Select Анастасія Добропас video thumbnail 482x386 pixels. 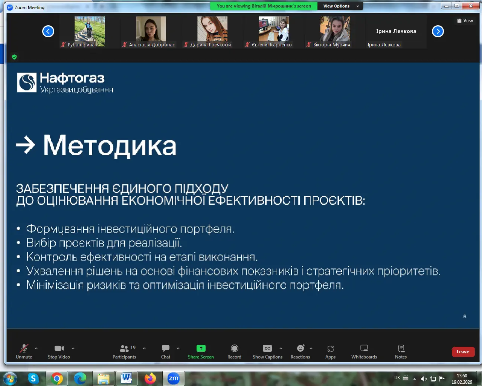click(x=151, y=29)
